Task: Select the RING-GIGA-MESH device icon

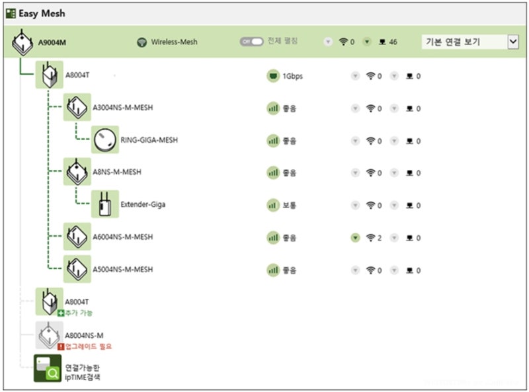Action: click(105, 139)
